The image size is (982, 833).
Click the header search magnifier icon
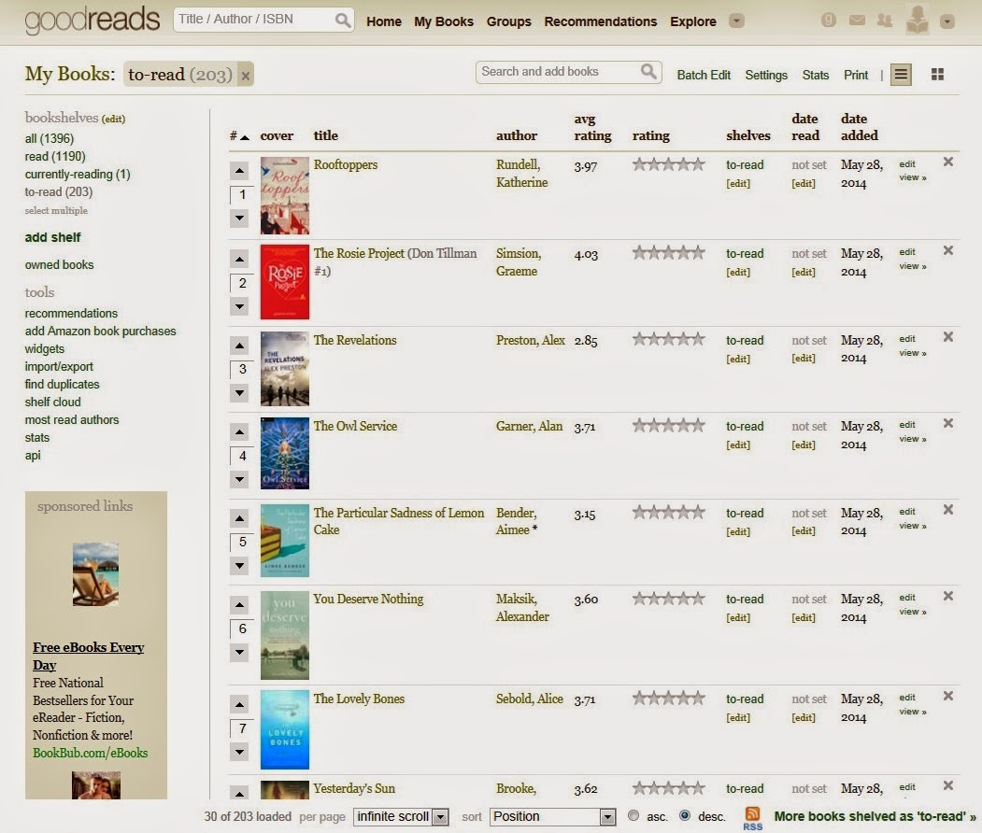(343, 20)
